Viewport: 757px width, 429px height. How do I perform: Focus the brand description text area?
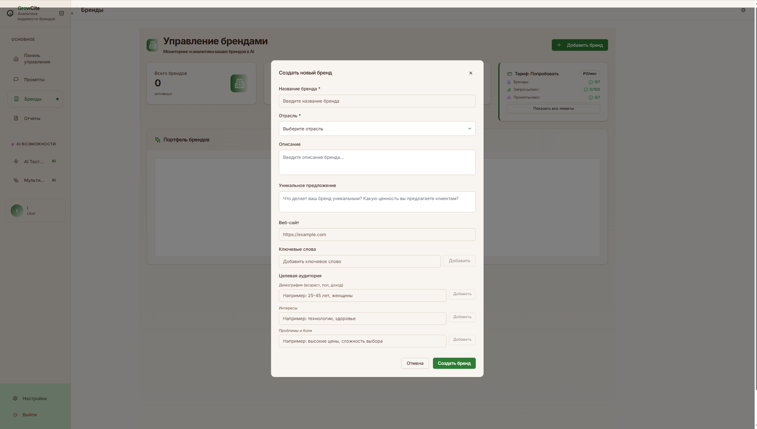[377, 162]
